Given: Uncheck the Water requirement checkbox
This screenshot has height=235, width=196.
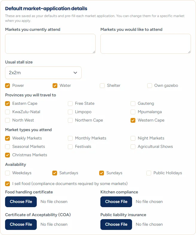Looking at the screenshot, I should [x=55, y=86].
